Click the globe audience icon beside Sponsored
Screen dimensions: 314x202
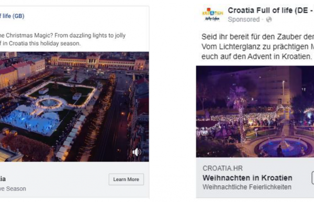(269, 20)
